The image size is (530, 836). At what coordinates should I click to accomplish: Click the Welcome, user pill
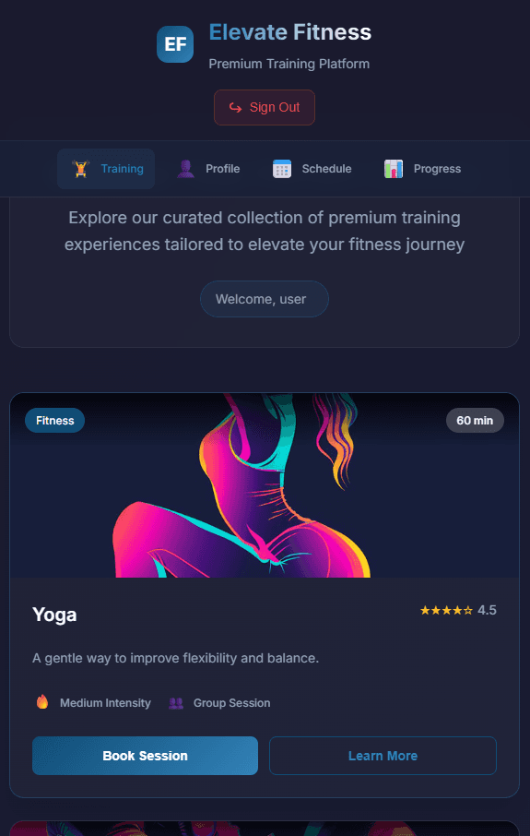[x=265, y=299]
